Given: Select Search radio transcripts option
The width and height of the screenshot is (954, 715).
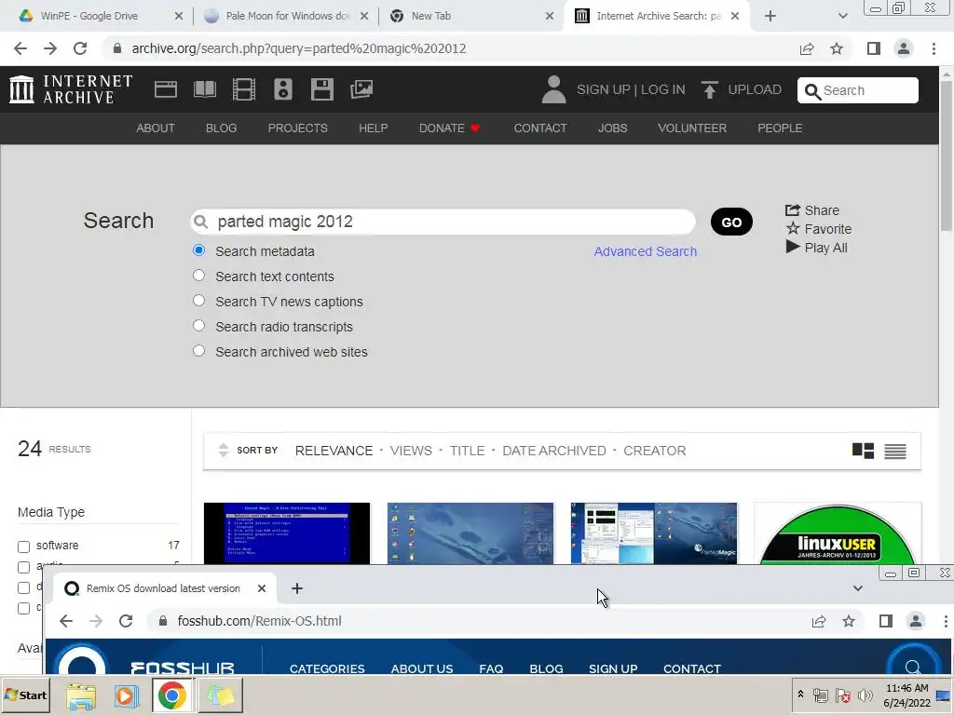Looking at the screenshot, I should pos(199,325).
